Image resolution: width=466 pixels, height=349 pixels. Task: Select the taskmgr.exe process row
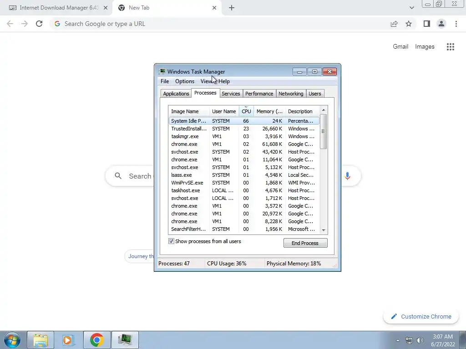(244, 136)
